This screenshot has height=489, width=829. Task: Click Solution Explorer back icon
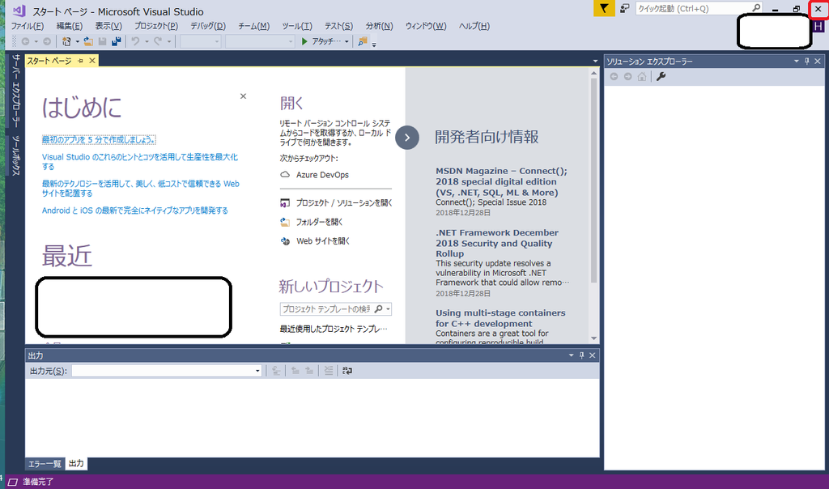pyautogui.click(x=614, y=77)
